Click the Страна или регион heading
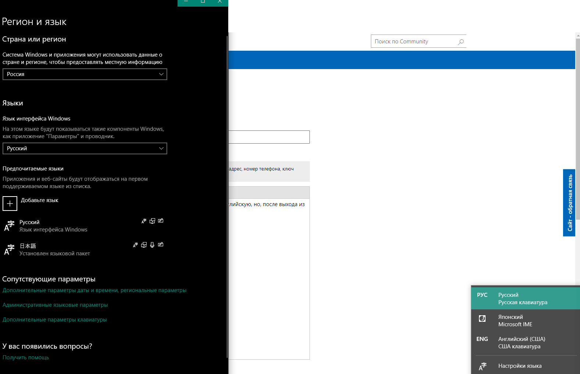The width and height of the screenshot is (580, 374). 34,39
